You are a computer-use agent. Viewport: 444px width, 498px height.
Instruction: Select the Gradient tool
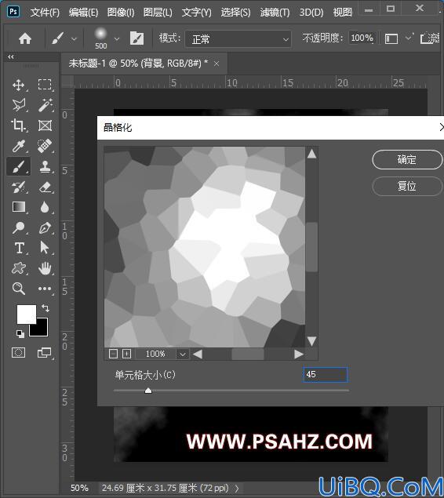coord(18,207)
